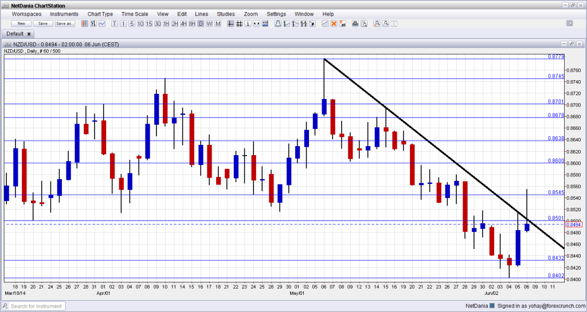The height and width of the screenshot is (312, 587).
Task: Click the print chart icon
Action: [x=355, y=23]
